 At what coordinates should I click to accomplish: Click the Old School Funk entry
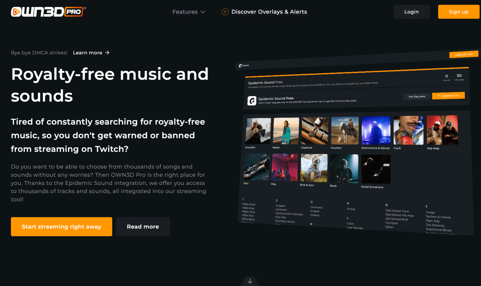coord(397,211)
